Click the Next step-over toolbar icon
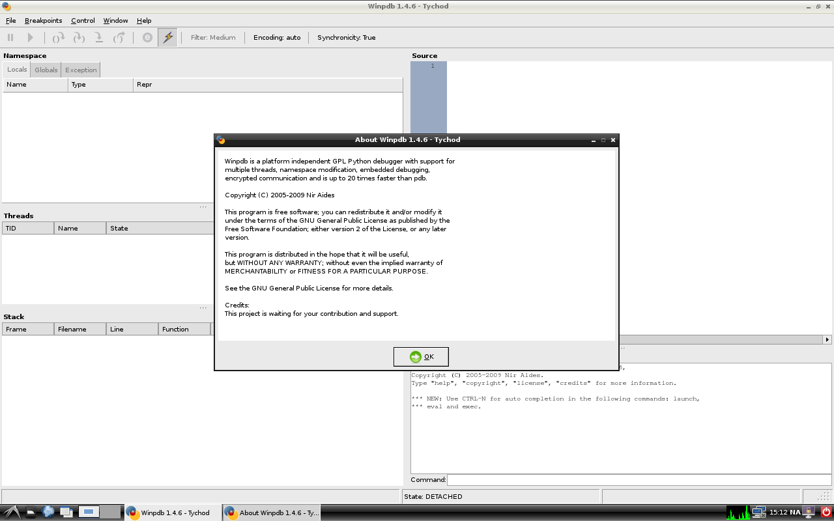The height and width of the screenshot is (521, 834). click(59, 38)
